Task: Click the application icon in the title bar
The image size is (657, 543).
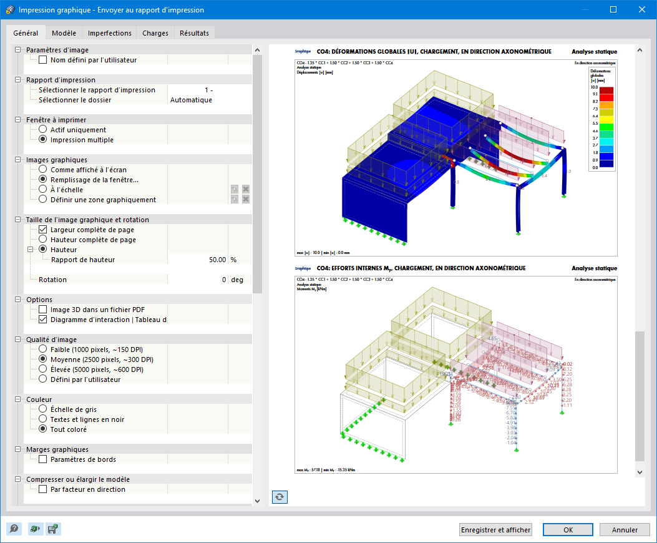Action: coord(9,9)
